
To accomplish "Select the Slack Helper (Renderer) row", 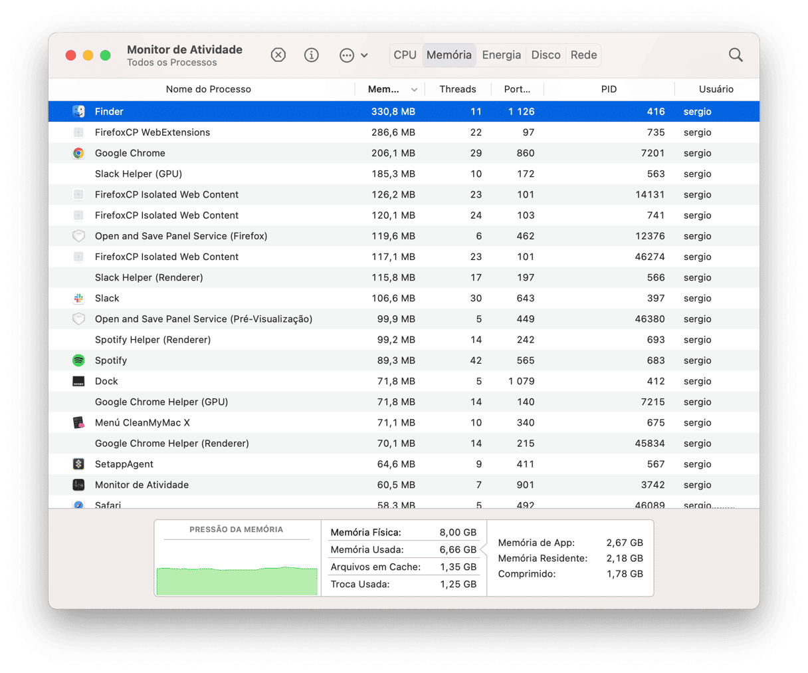I will (x=404, y=277).
